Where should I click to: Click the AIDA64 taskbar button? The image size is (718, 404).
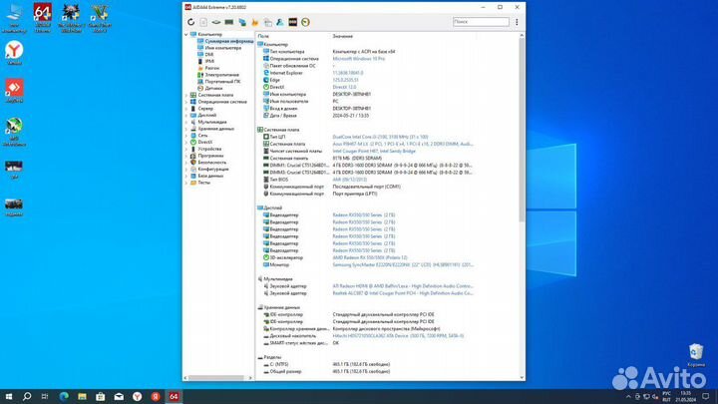click(x=174, y=396)
